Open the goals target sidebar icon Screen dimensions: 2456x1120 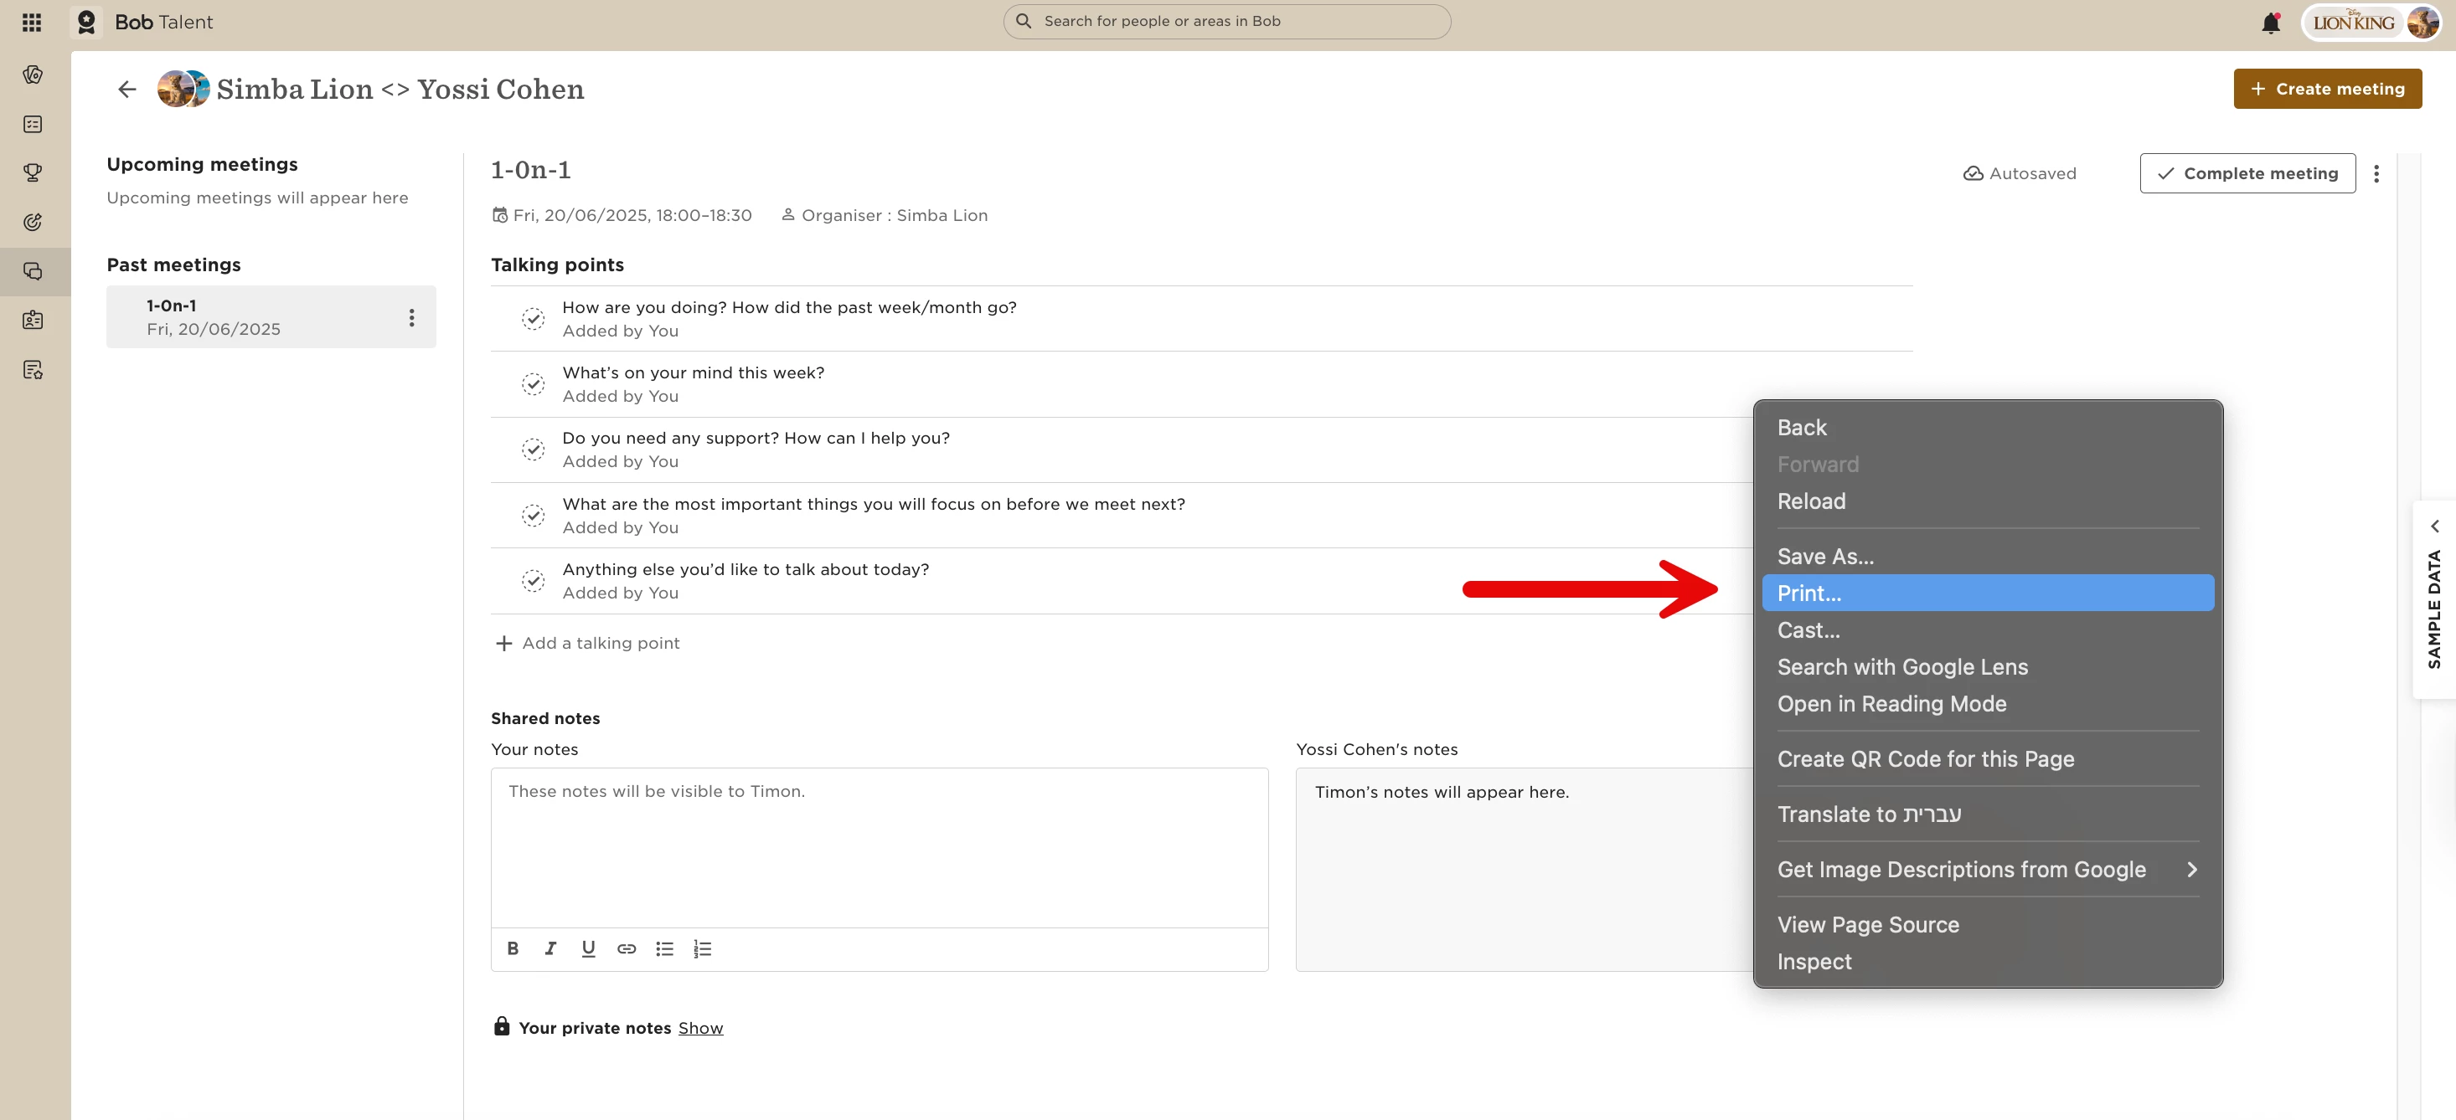[x=34, y=222]
